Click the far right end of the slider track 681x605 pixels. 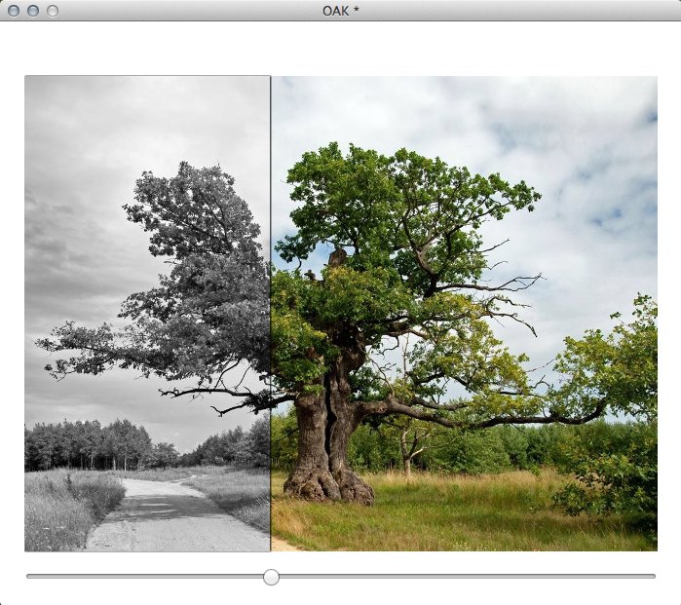tap(653, 576)
